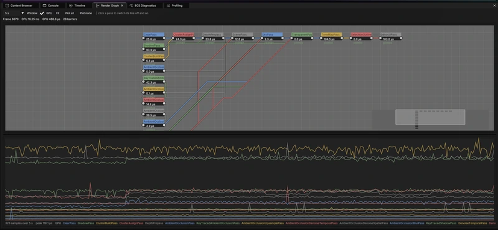Click the Profiling tab chart icon

point(168,6)
